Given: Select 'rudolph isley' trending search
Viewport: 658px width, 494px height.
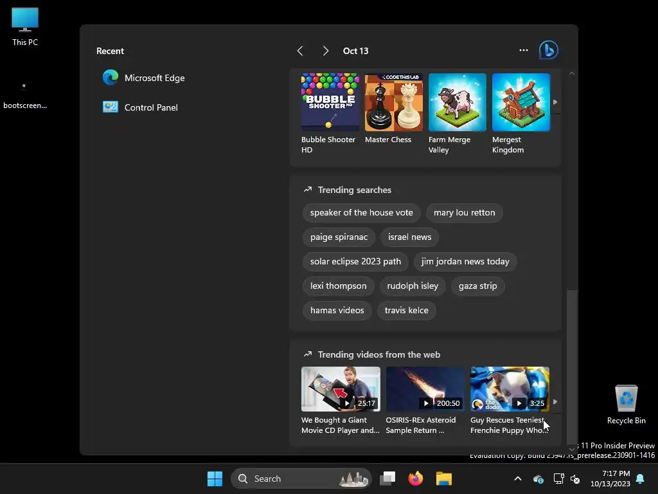Looking at the screenshot, I should (413, 286).
